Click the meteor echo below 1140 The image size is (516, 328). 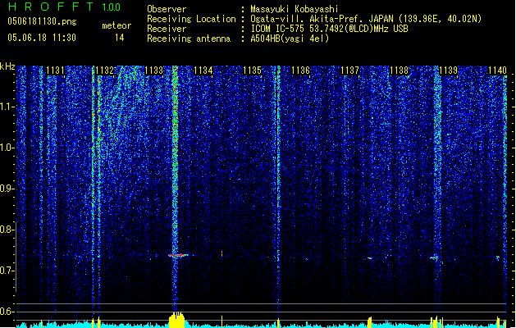coord(498,257)
